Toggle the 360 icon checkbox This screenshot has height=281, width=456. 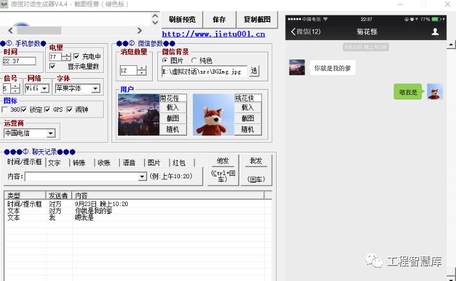coord(5,110)
